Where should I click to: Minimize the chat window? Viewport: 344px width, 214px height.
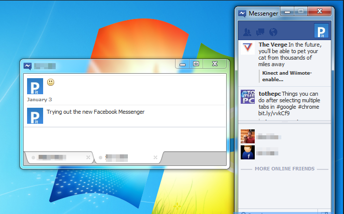coord(183,64)
